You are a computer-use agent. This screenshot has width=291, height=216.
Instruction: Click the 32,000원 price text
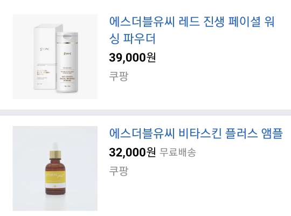coord(132,152)
